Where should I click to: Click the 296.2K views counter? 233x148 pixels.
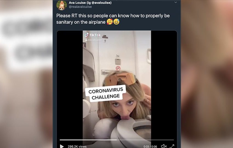click(x=77, y=146)
